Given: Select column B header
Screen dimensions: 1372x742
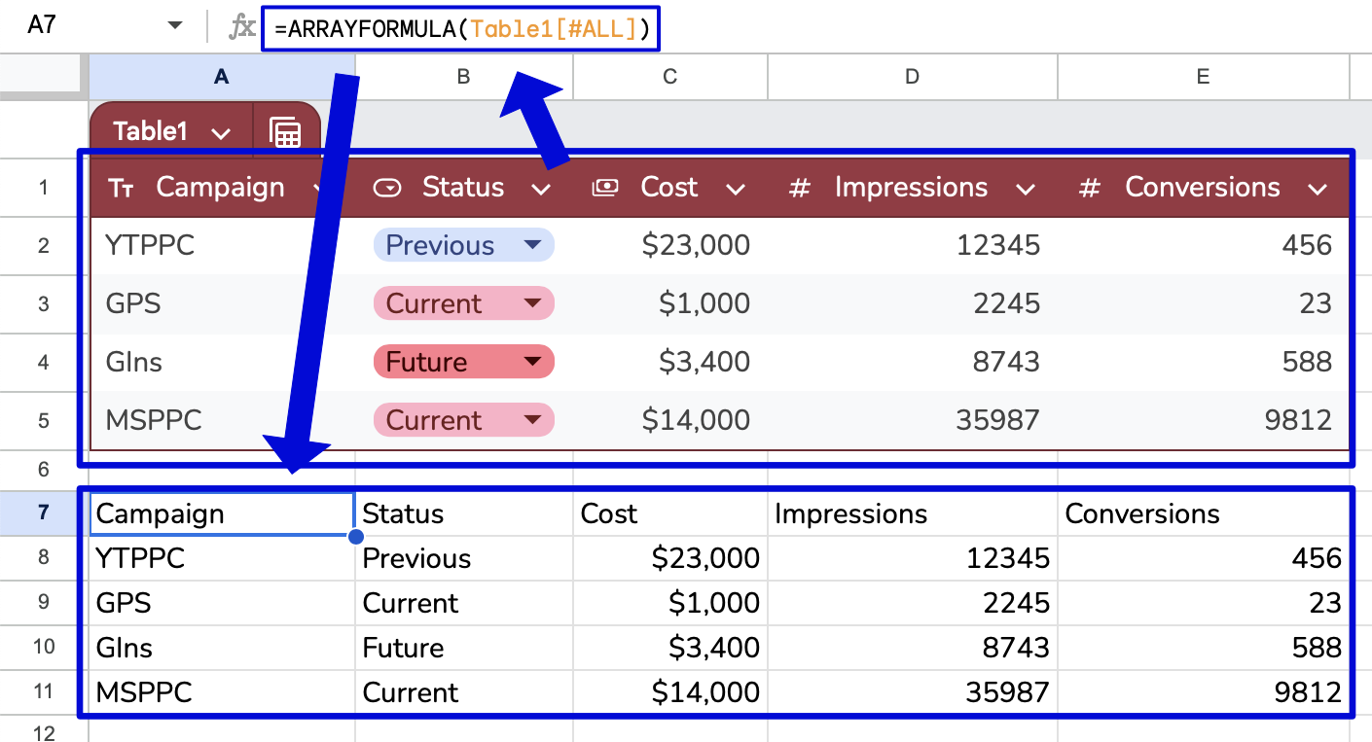Looking at the screenshot, I should pyautogui.click(x=463, y=76).
